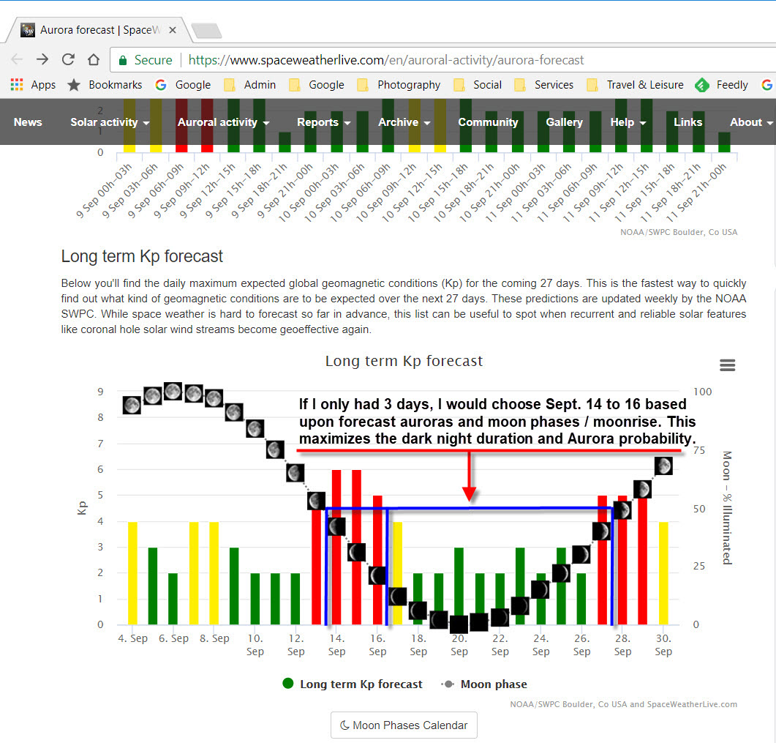Click the forward navigation arrow
Image resolution: width=776 pixels, height=743 pixels.
(42, 60)
